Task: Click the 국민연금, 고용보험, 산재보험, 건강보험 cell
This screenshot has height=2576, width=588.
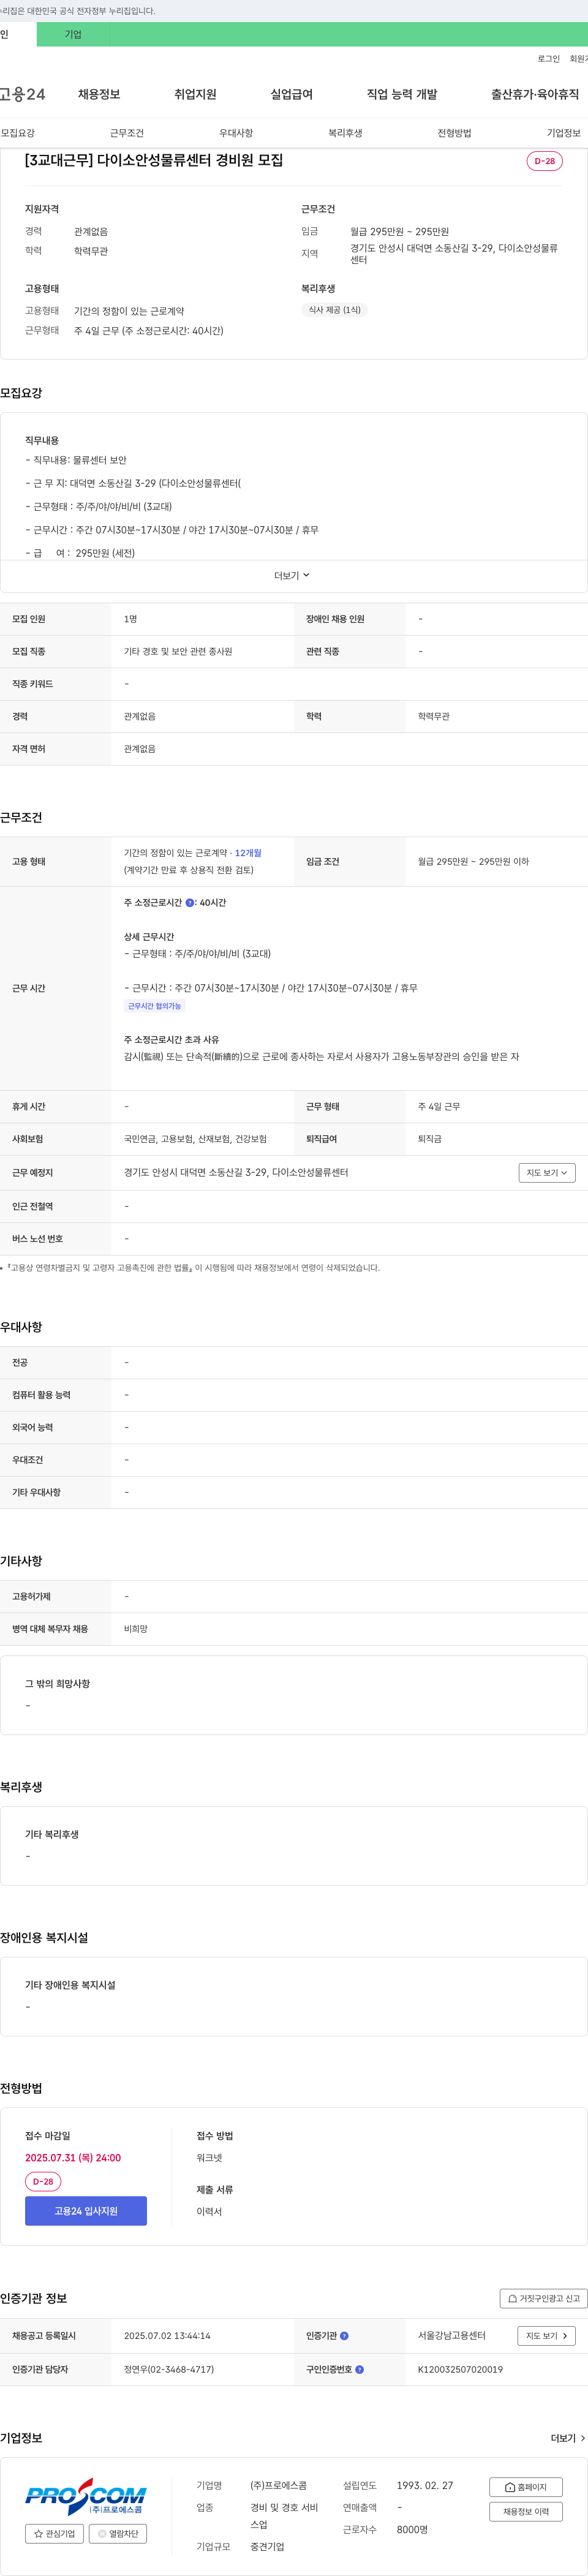Action: click(x=195, y=1139)
